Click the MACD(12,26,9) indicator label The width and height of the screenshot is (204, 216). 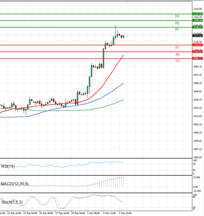tap(15, 184)
